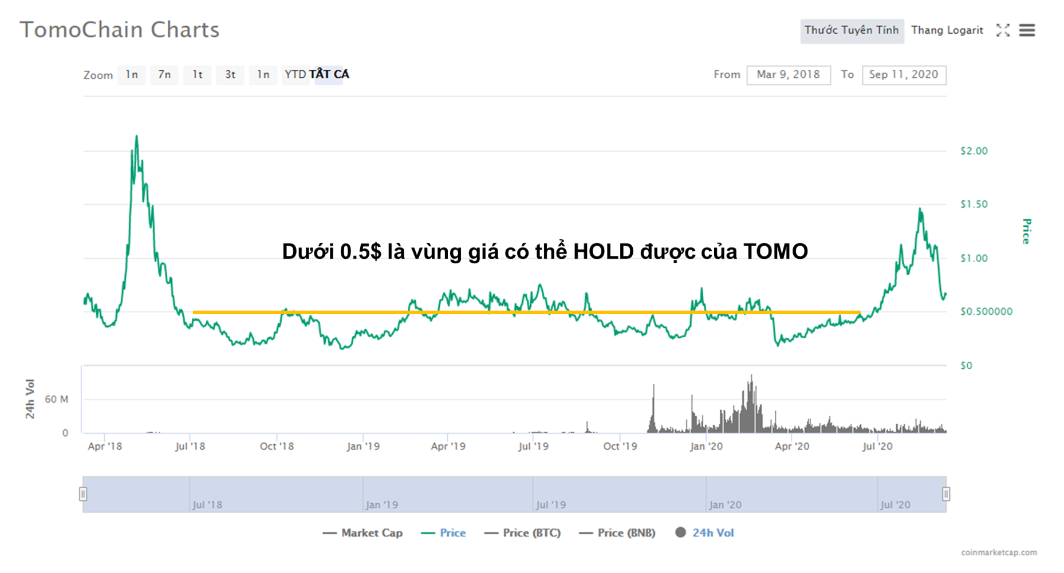
Task: Click the Apr '19 date axis label
Action: [448, 446]
